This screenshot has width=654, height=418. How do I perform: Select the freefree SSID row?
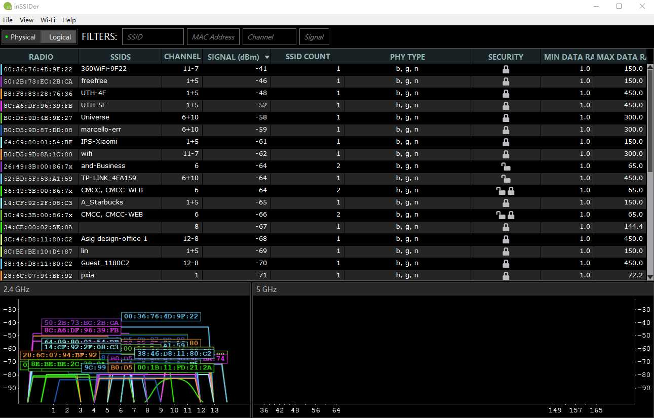(x=324, y=81)
